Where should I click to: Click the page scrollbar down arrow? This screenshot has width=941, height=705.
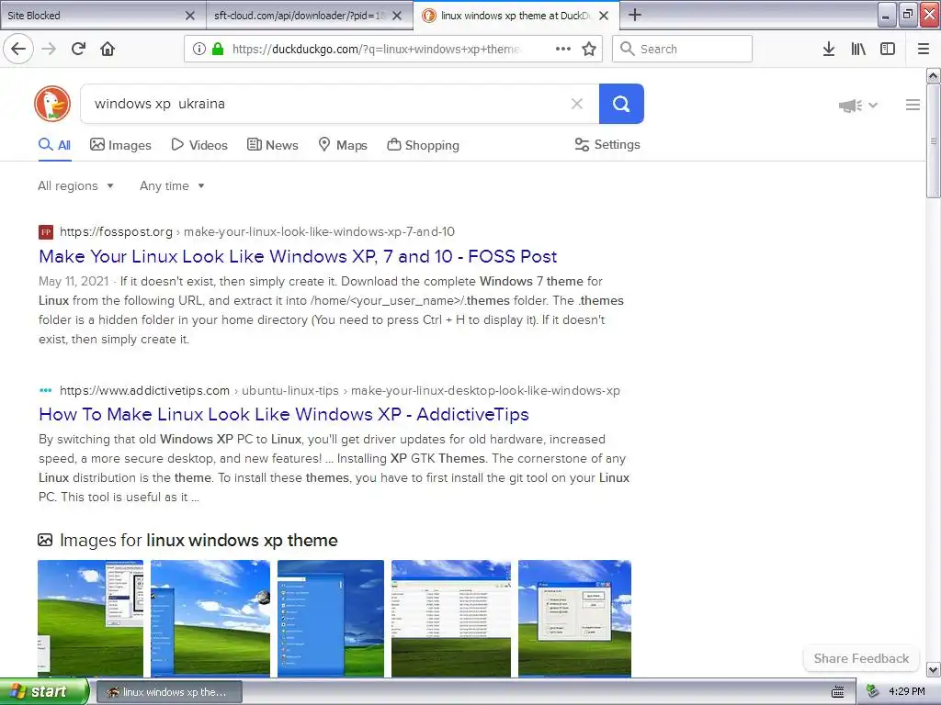[x=934, y=669]
